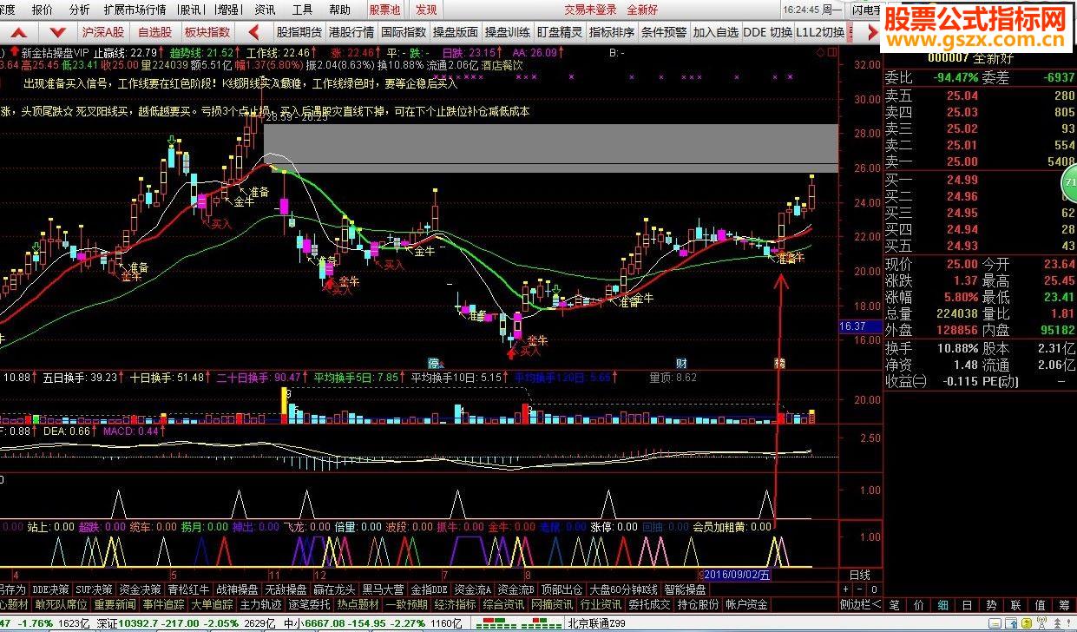Open the 分析 menu
Screen dimensions: 1077x632
[x=79, y=10]
